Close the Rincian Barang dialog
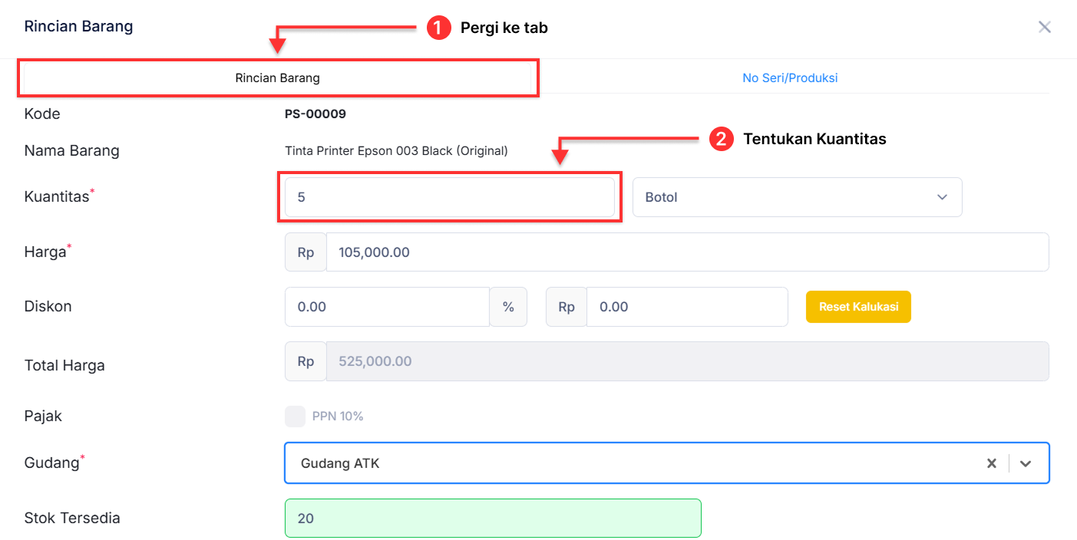 [1045, 26]
